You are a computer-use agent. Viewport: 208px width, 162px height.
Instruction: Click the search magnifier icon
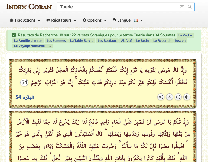click(190, 7)
